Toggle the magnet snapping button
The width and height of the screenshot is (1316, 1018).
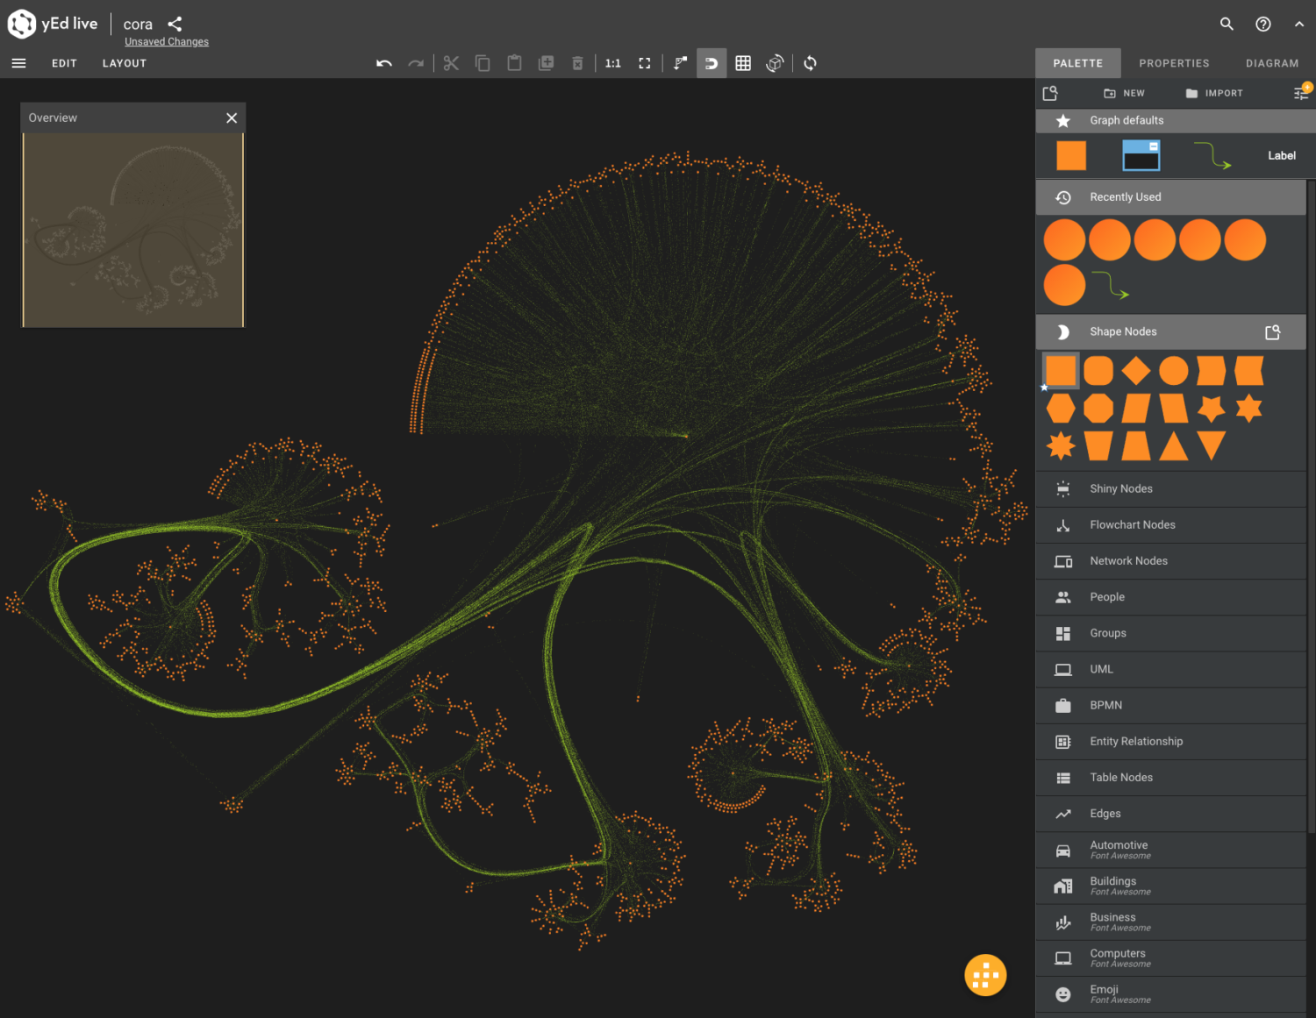pos(712,63)
